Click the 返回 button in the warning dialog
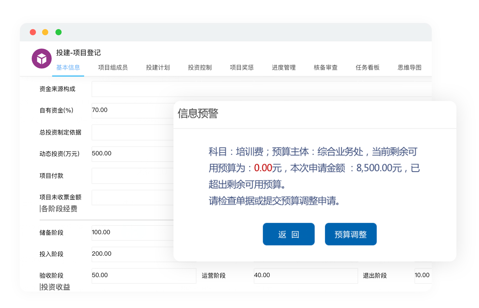Screen dimensions: 479x308 289,234
